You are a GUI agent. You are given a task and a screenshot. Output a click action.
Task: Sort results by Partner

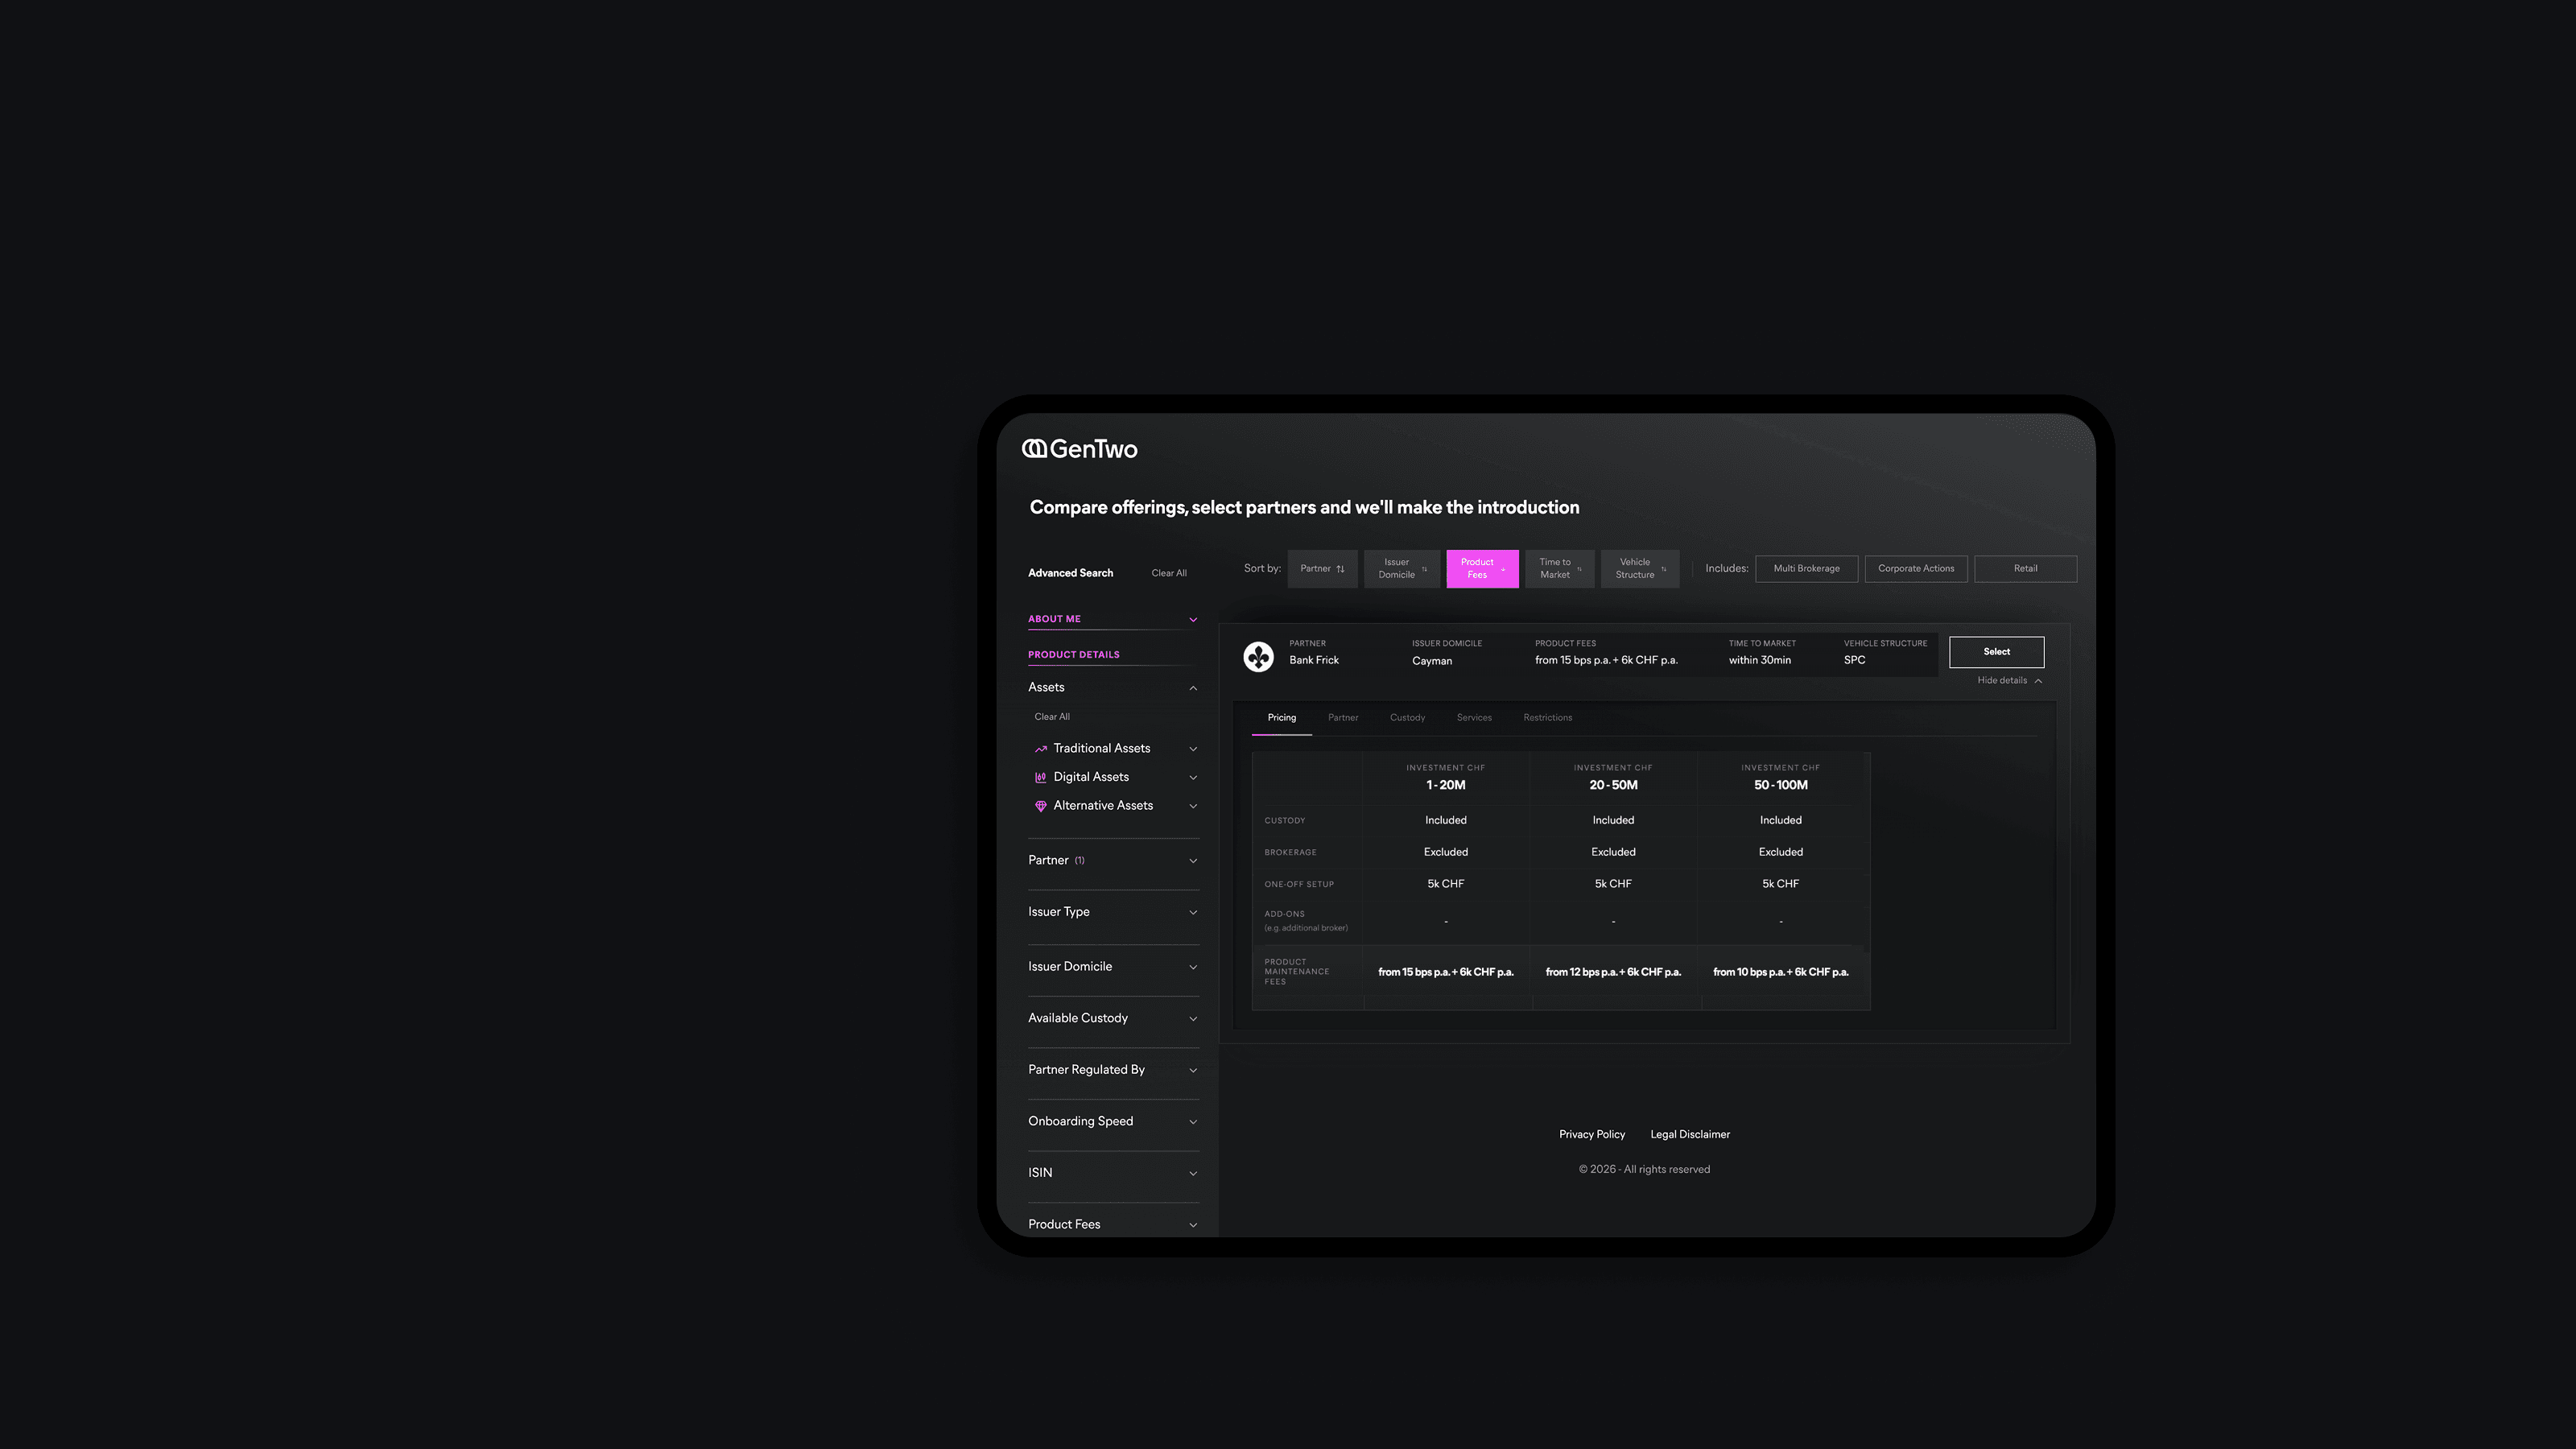(1322, 569)
